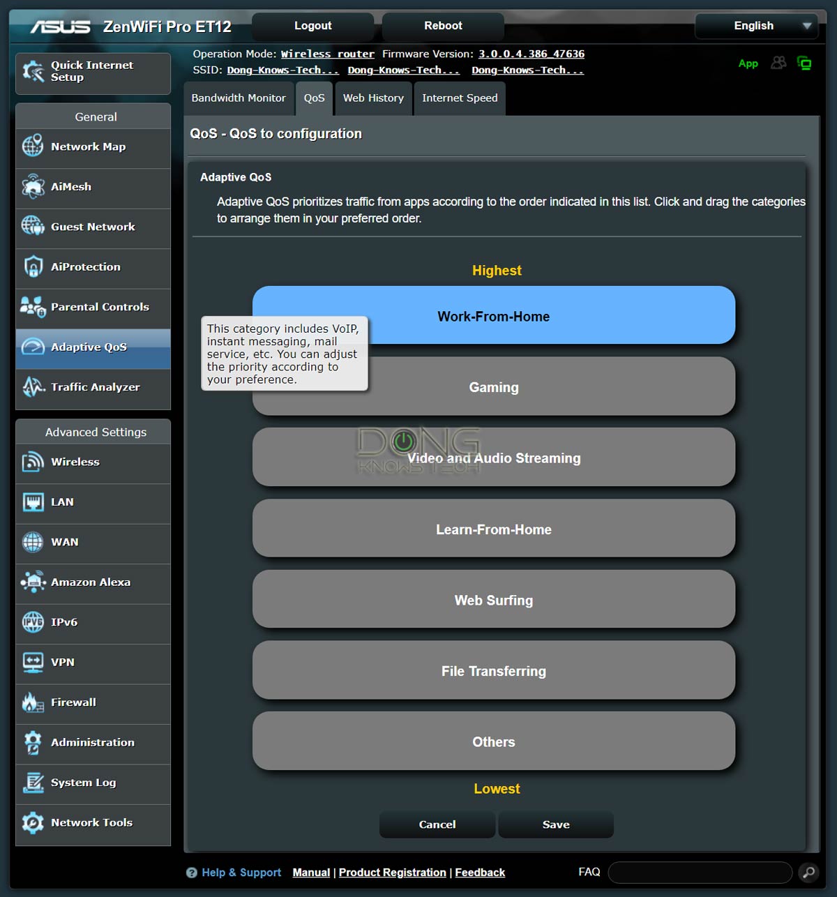
Task: Open Traffic Analyzer via its icon
Action: coord(33,387)
